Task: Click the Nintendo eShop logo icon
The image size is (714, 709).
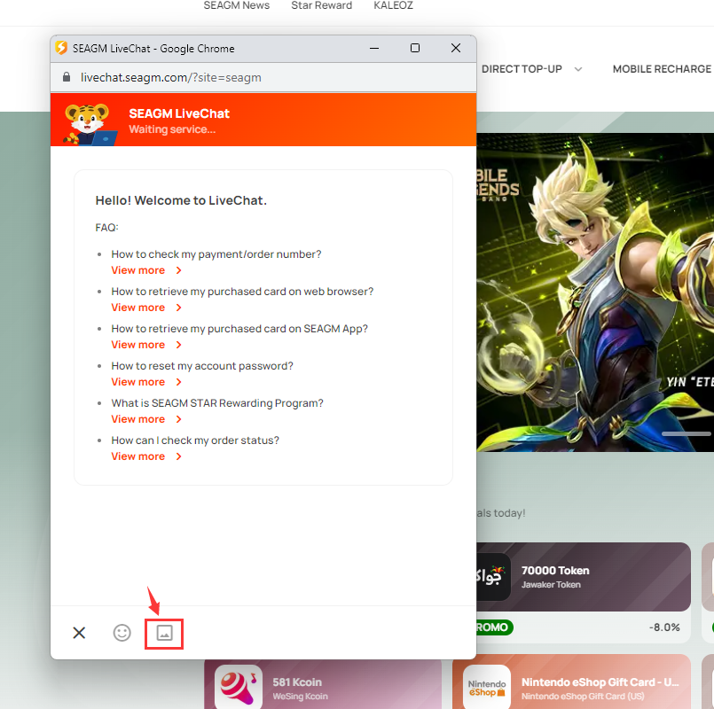Action: click(487, 687)
